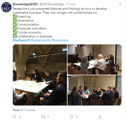Open the top right photo of round-table group
This screenshot has width=126, height=121.
pos(94,59)
